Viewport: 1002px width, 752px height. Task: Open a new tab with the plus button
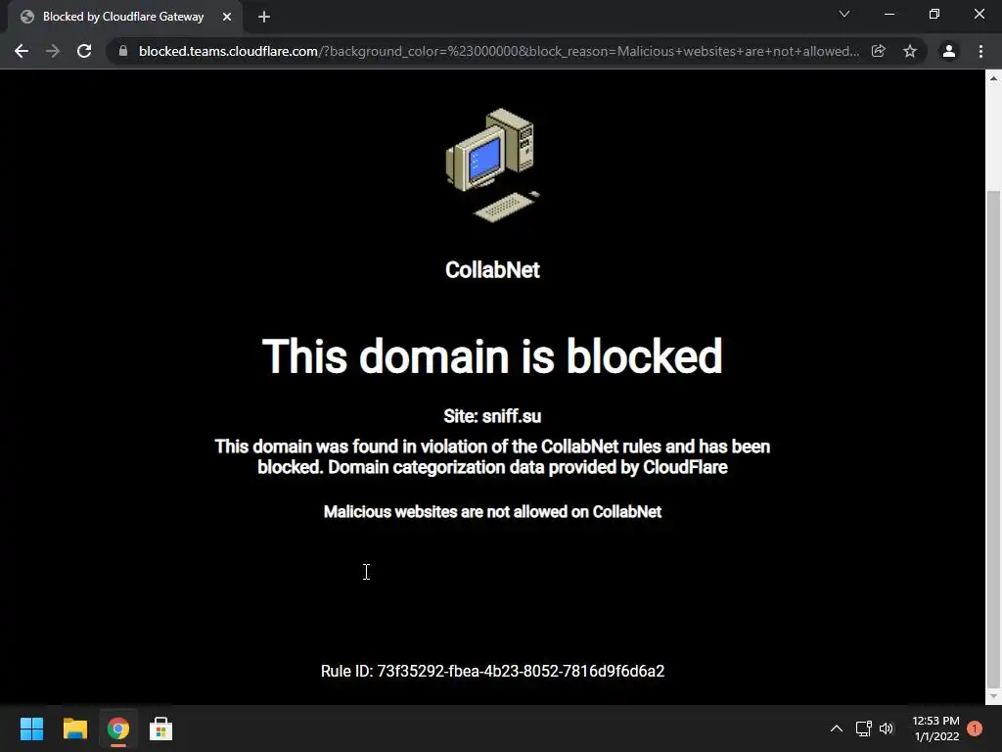click(264, 17)
